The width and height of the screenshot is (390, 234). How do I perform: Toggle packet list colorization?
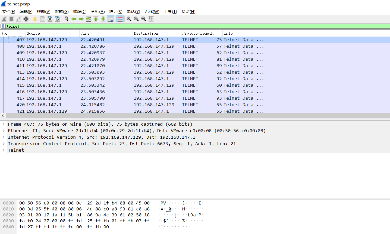pos(120,19)
